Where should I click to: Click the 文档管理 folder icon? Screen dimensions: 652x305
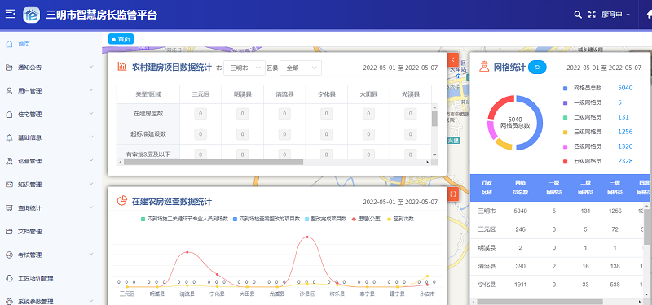9,232
